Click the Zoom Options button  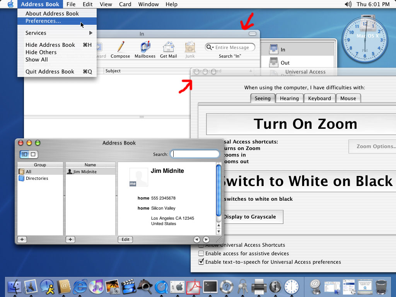[x=372, y=146]
